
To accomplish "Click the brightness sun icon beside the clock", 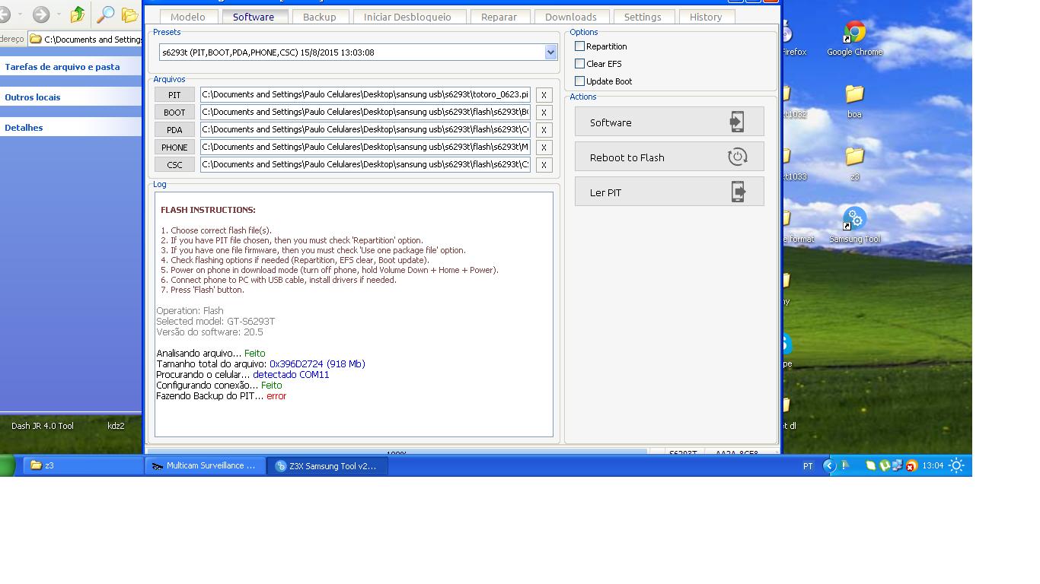I will pyautogui.click(x=957, y=465).
